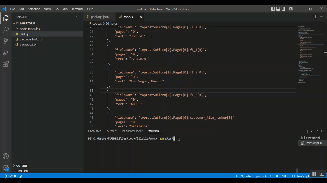Toggle primary side bar layout icon
Screen dimensions: 327x183
point(273,9)
